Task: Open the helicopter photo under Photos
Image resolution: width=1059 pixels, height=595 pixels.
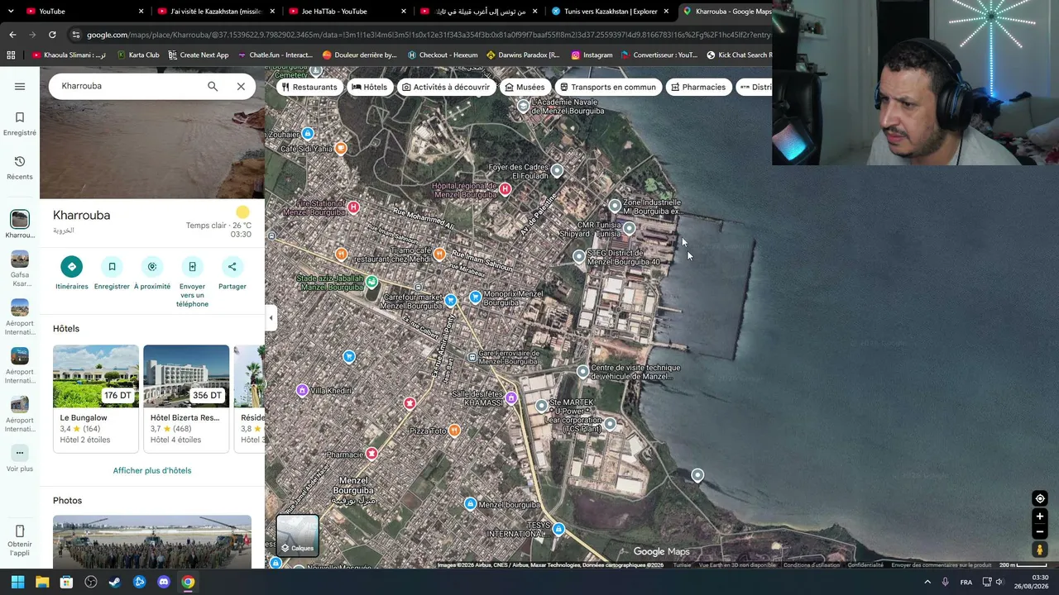Action: click(x=152, y=542)
